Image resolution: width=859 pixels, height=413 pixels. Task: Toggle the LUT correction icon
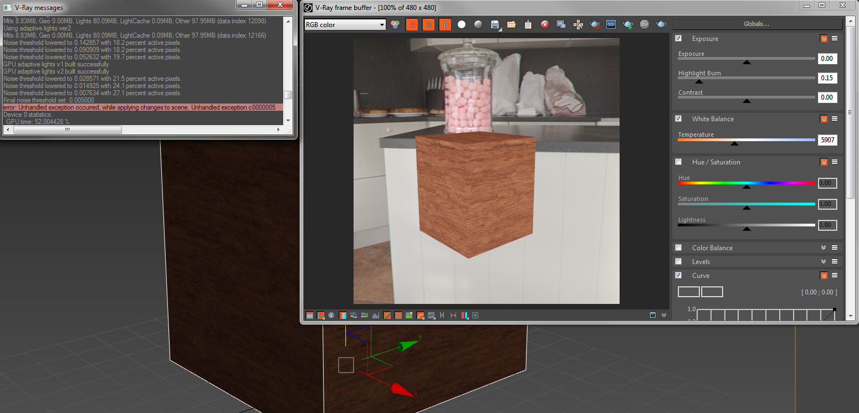click(x=431, y=315)
